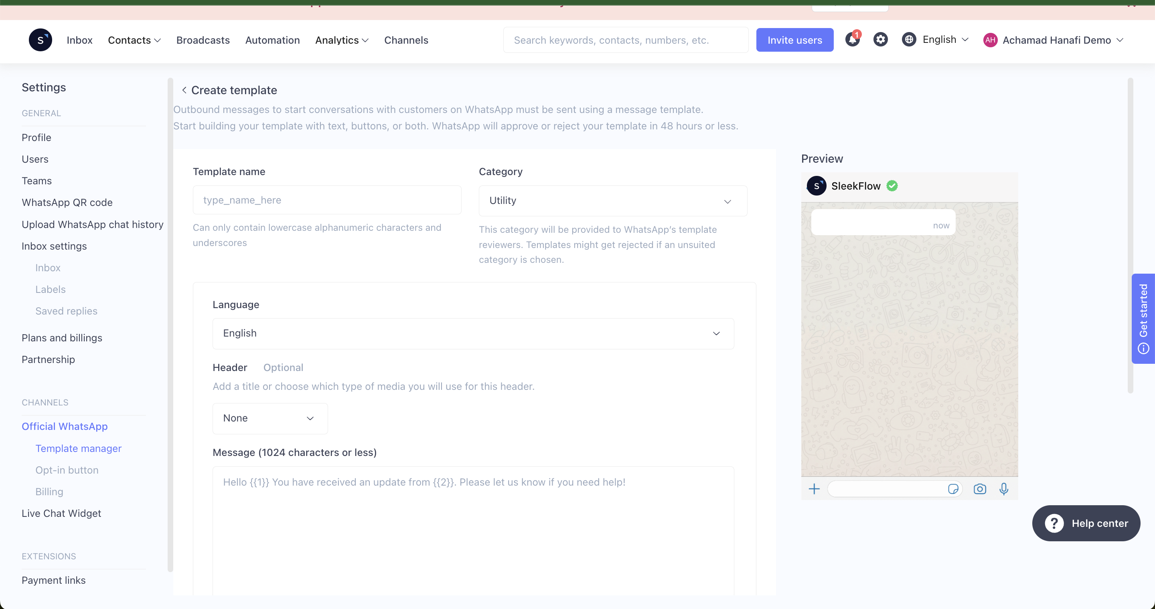Go back using the Create template arrow
The image size is (1155, 609).
(184, 90)
